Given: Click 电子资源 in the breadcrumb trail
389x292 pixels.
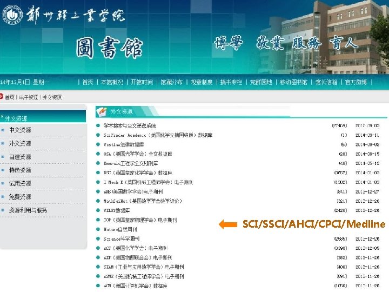Looking at the screenshot, I should click(x=28, y=97).
